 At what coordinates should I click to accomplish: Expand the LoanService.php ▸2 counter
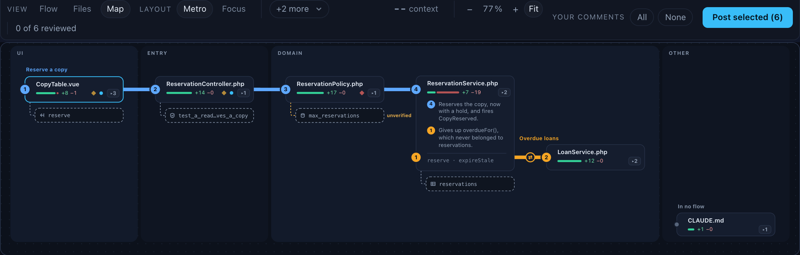tap(634, 161)
